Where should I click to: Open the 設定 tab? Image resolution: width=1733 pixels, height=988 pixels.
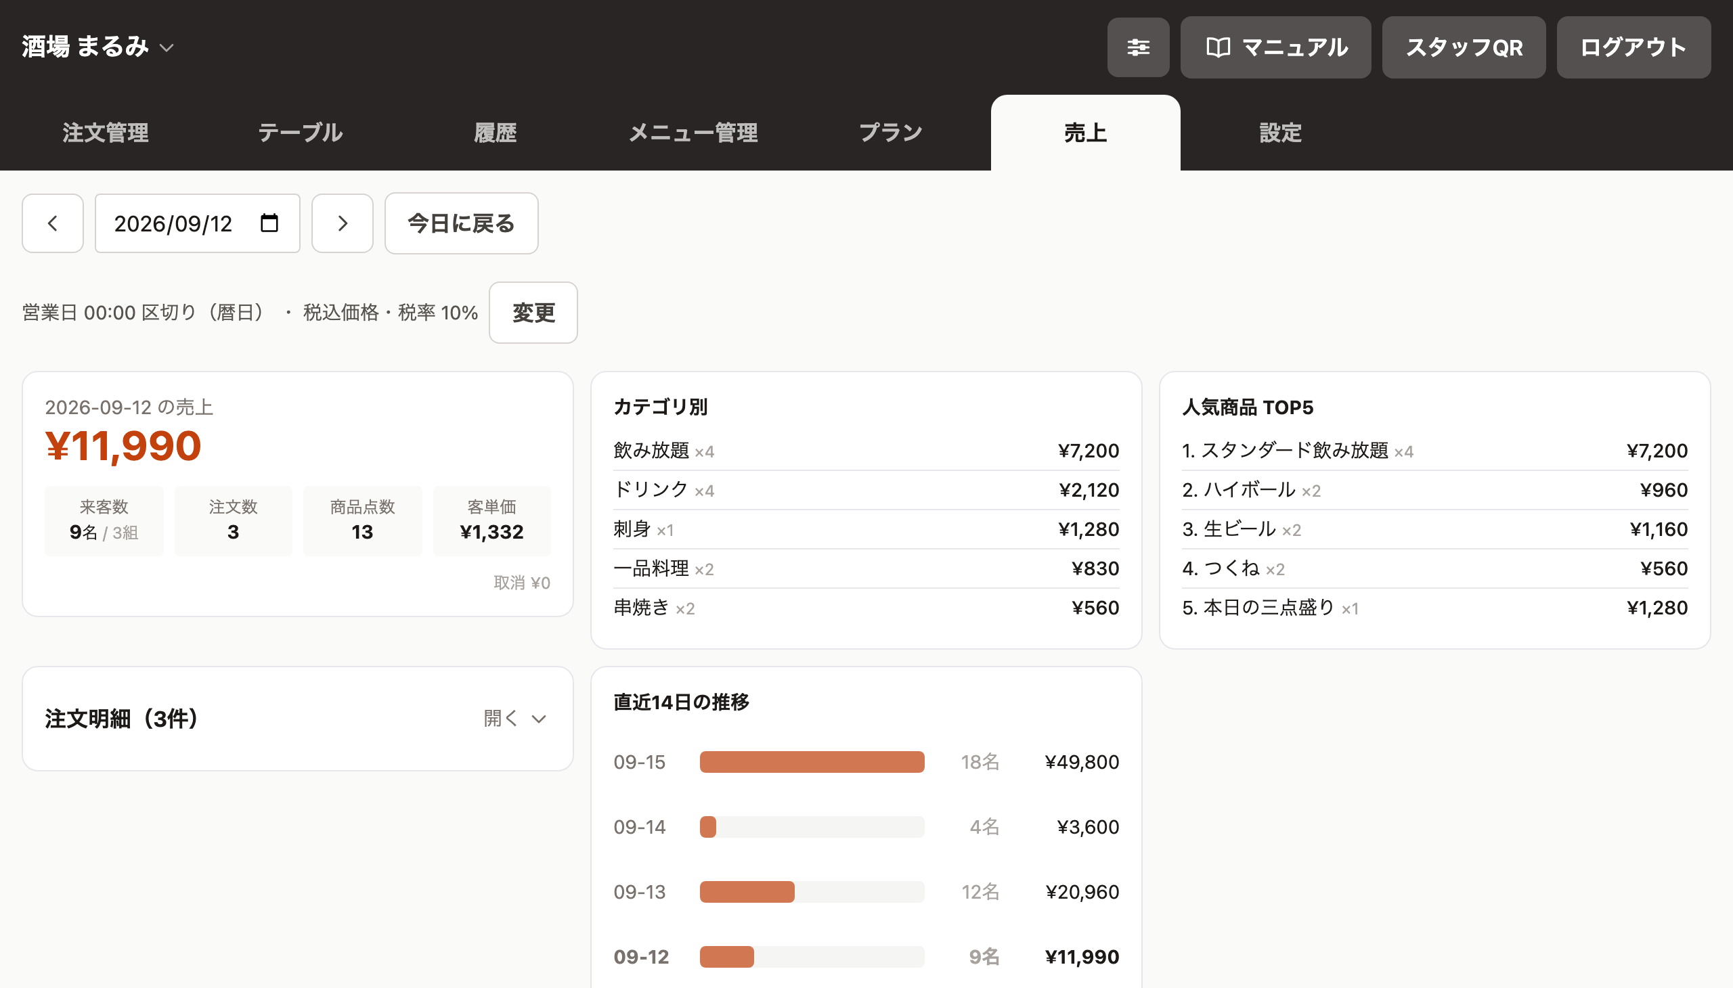coord(1280,133)
